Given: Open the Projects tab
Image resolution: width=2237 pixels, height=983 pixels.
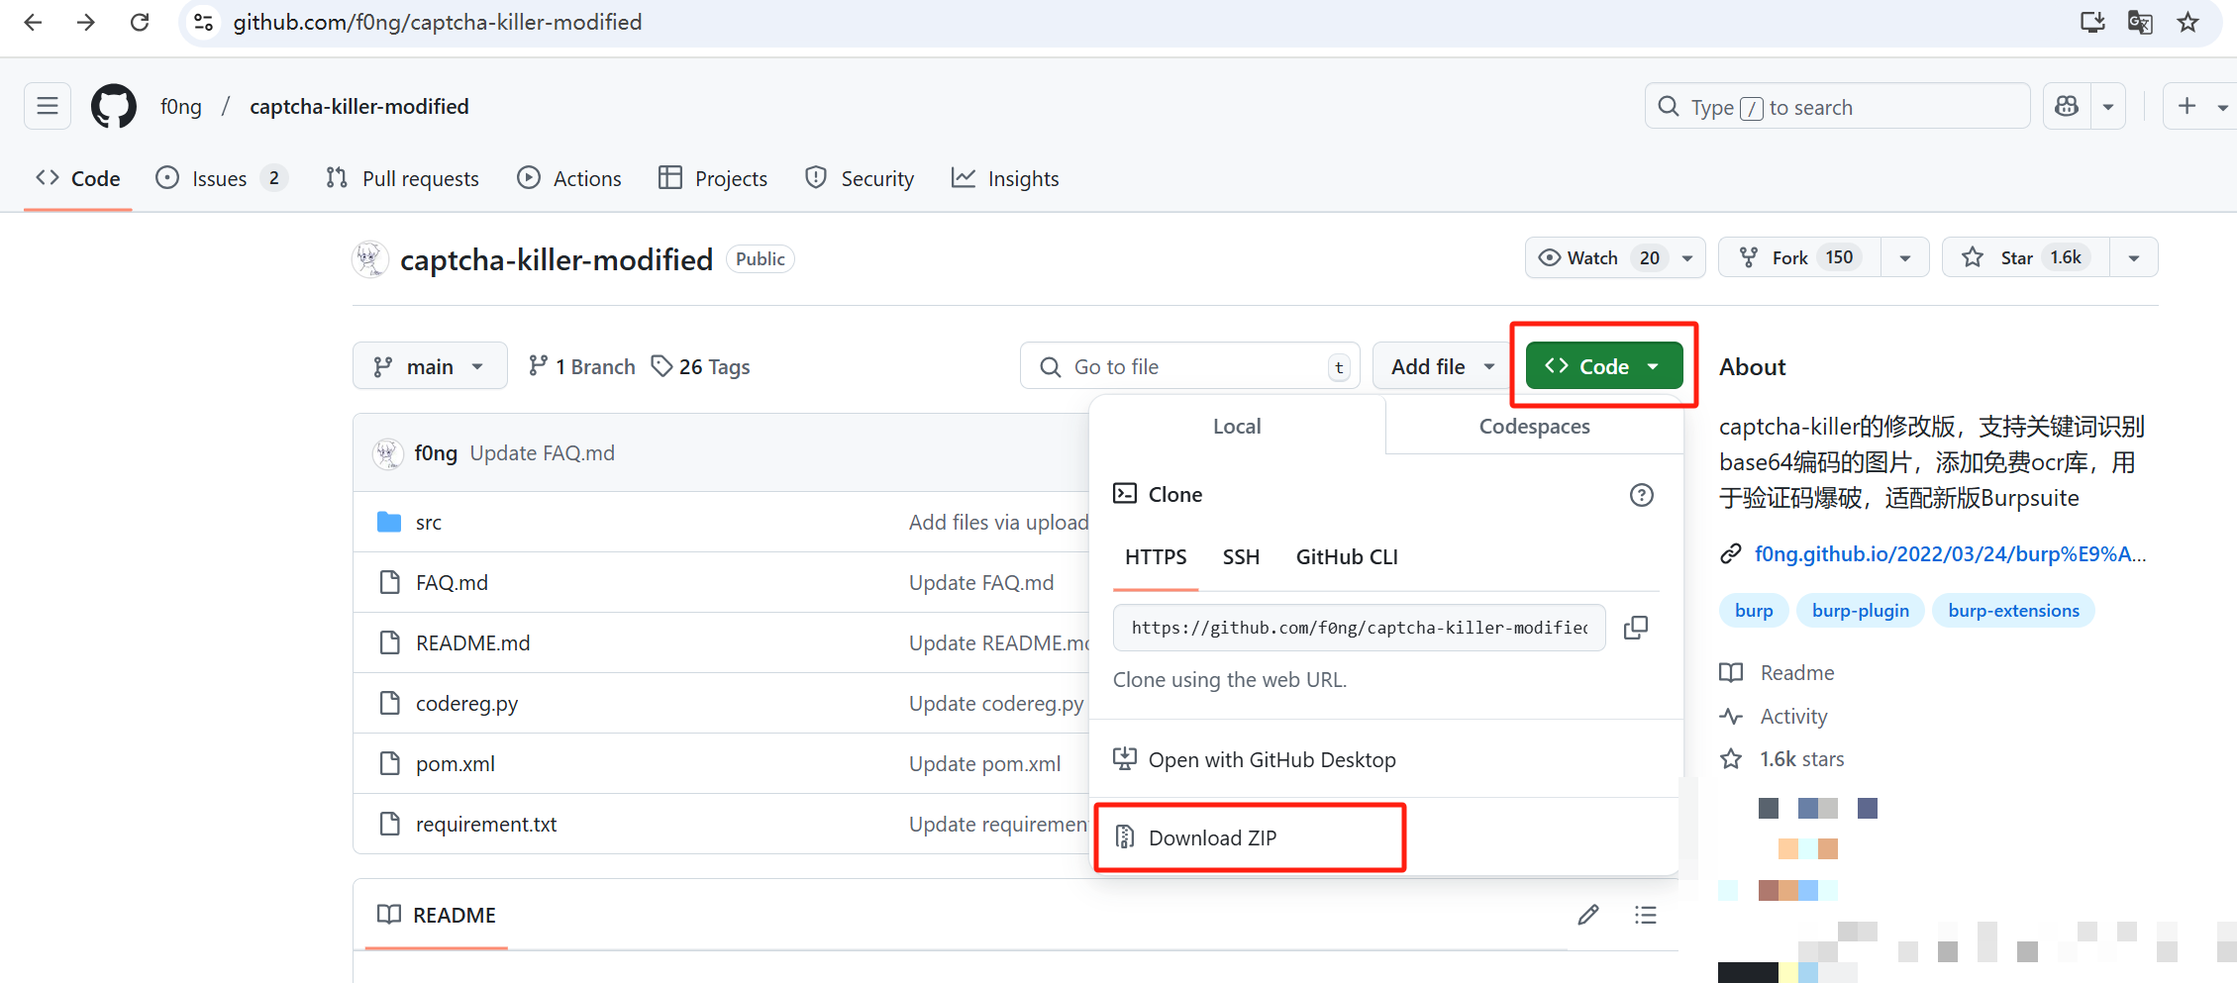Looking at the screenshot, I should (713, 178).
